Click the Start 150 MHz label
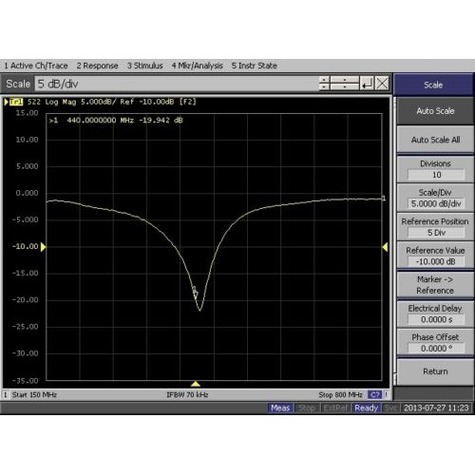Screen dimensions: 475x475 pos(34,395)
